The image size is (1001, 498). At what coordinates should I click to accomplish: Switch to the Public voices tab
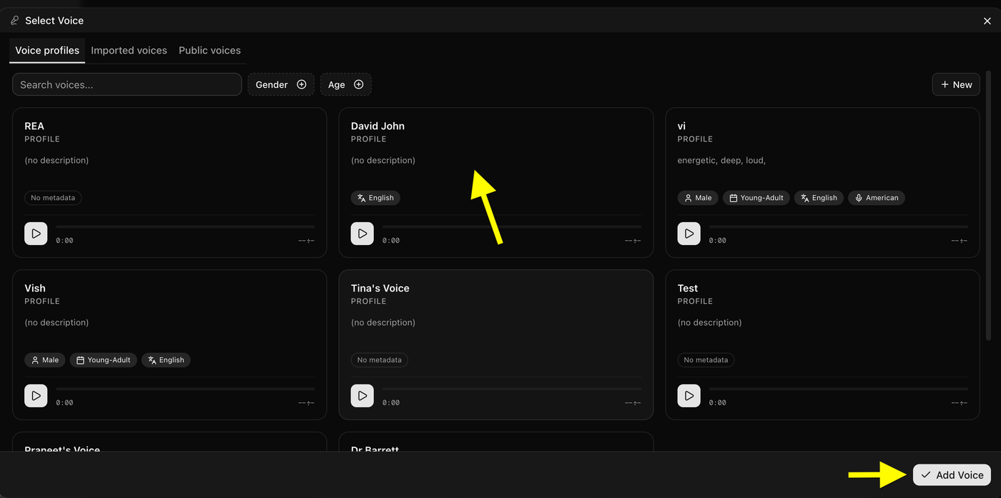click(209, 51)
